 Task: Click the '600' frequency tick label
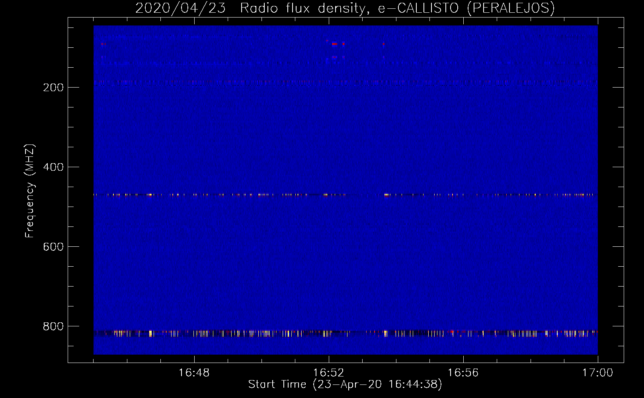(53, 247)
